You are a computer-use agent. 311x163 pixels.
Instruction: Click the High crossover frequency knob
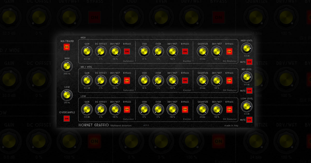67,67
